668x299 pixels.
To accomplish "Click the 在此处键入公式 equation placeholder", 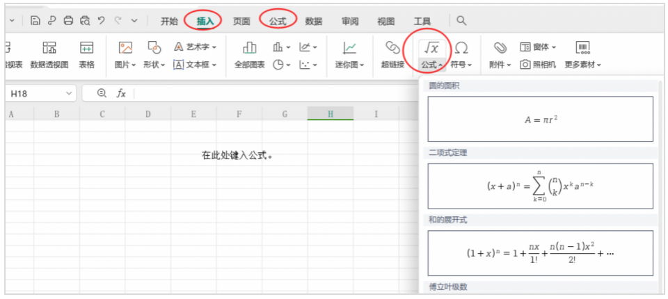I will [x=237, y=156].
